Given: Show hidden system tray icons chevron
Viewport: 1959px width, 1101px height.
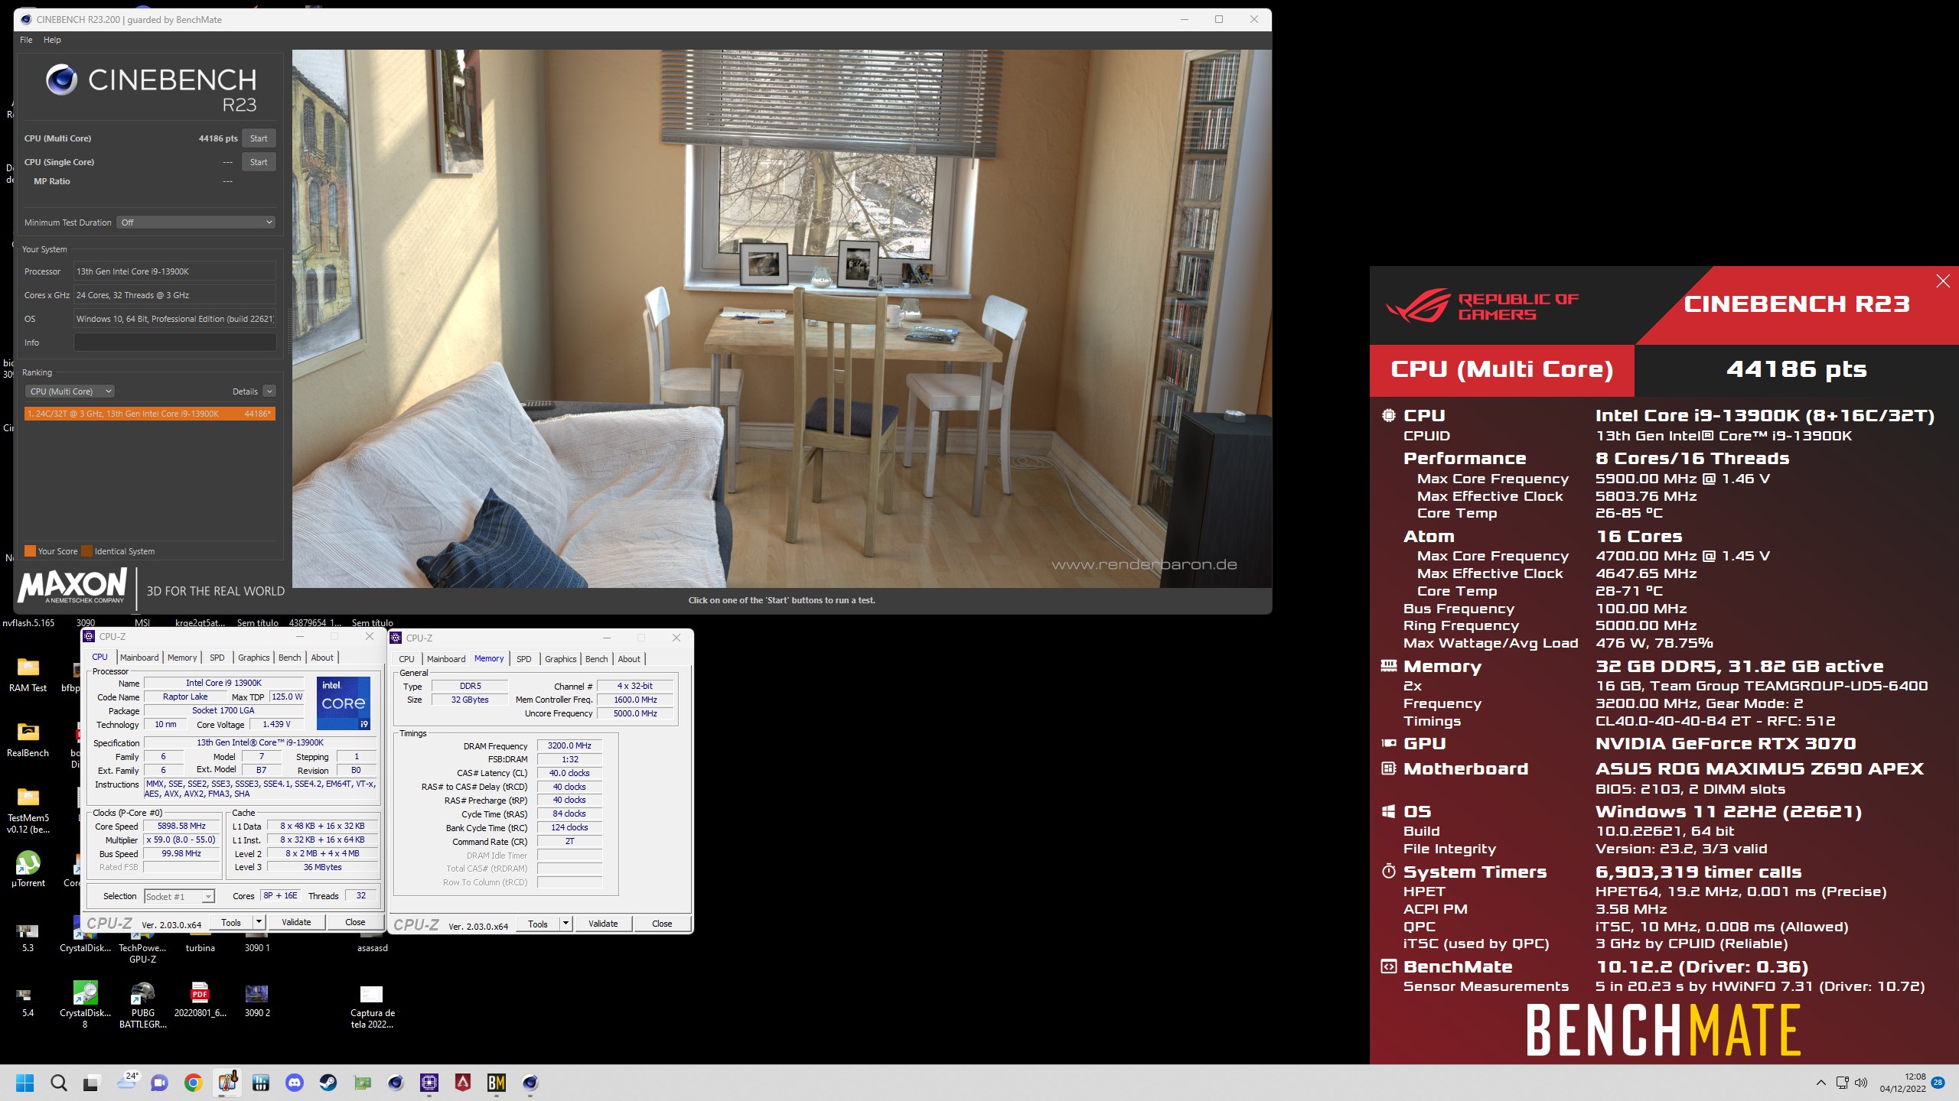Looking at the screenshot, I should [x=1821, y=1083].
